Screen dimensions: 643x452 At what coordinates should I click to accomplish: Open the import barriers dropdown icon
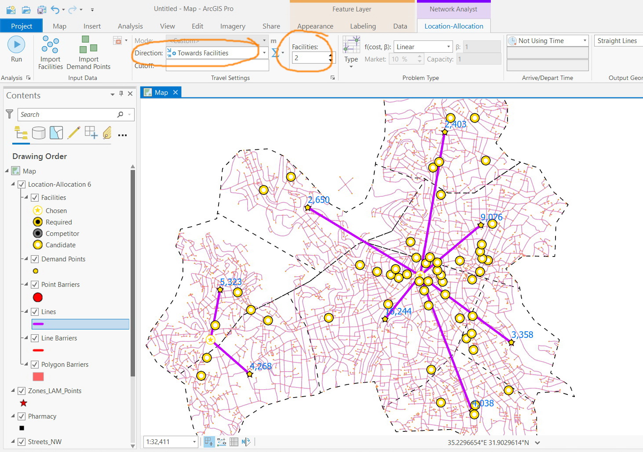(x=120, y=41)
